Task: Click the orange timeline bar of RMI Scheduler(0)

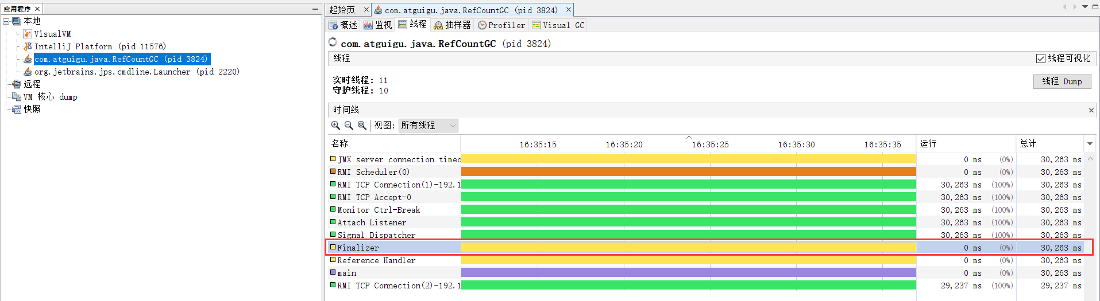Action: coord(689,171)
